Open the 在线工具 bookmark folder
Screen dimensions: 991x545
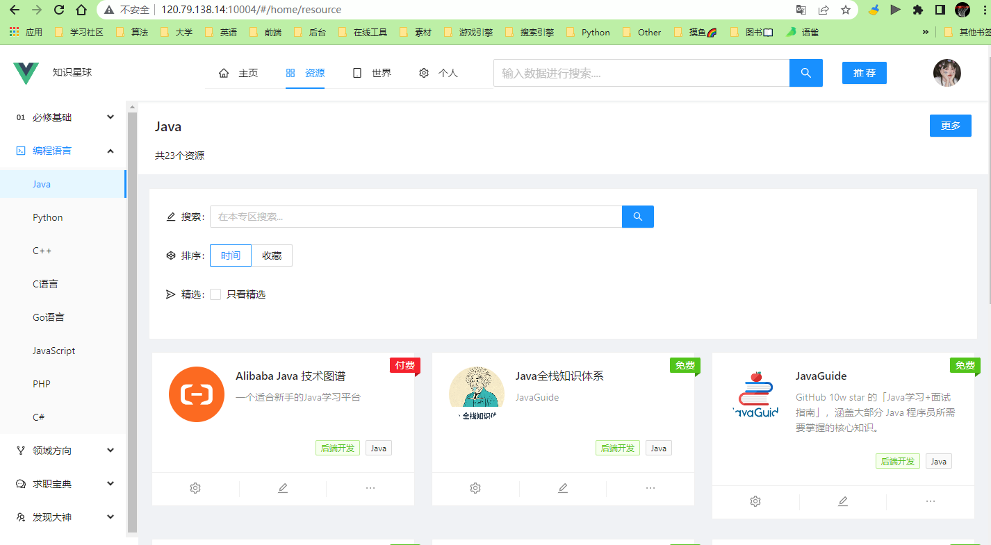point(362,32)
